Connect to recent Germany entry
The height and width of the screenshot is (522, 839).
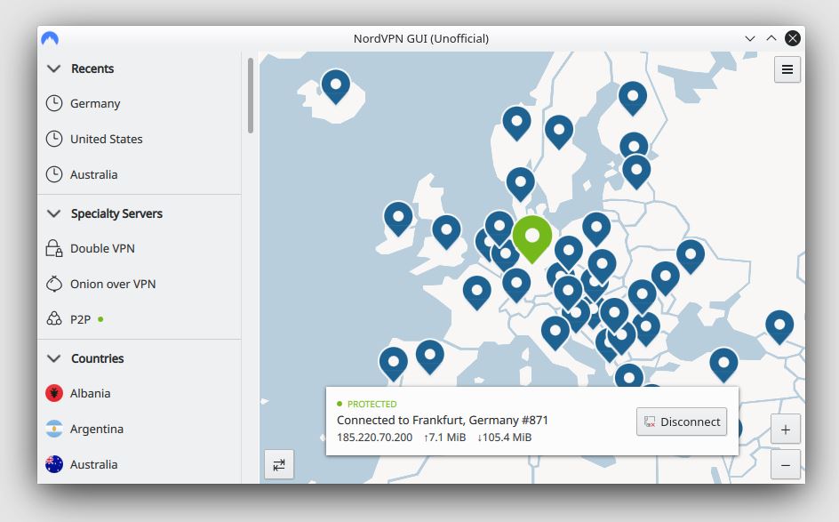[x=140, y=103]
